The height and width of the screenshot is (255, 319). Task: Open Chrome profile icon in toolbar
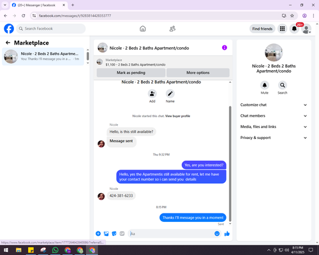(x=304, y=16)
